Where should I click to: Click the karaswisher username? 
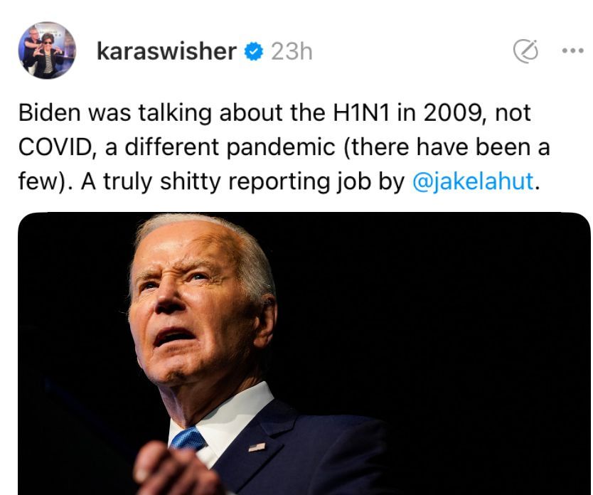point(166,51)
